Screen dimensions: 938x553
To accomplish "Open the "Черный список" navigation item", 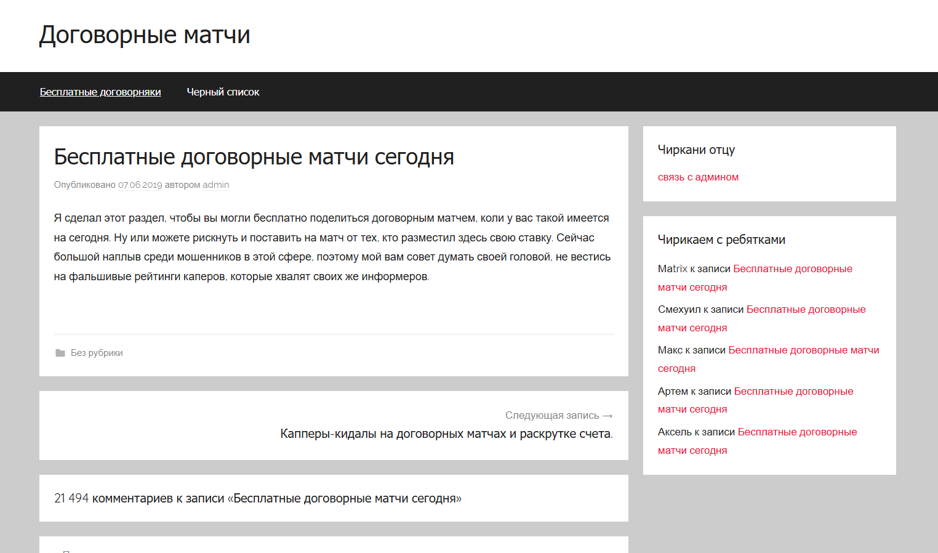I will click(x=223, y=92).
